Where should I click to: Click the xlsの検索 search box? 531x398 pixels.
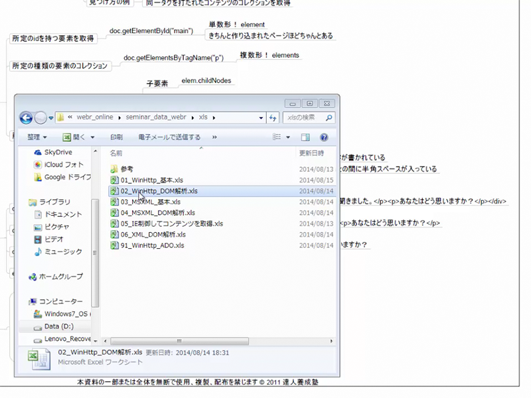click(307, 118)
